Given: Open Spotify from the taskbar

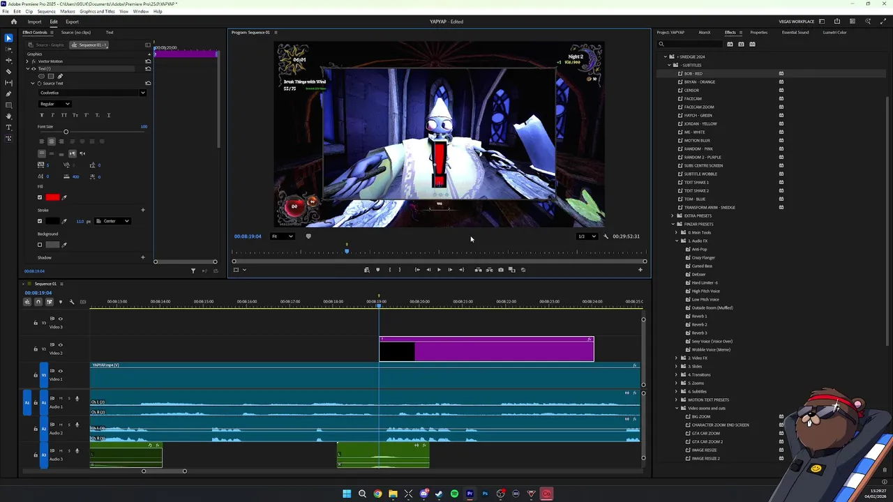Looking at the screenshot, I should pyautogui.click(x=454, y=494).
